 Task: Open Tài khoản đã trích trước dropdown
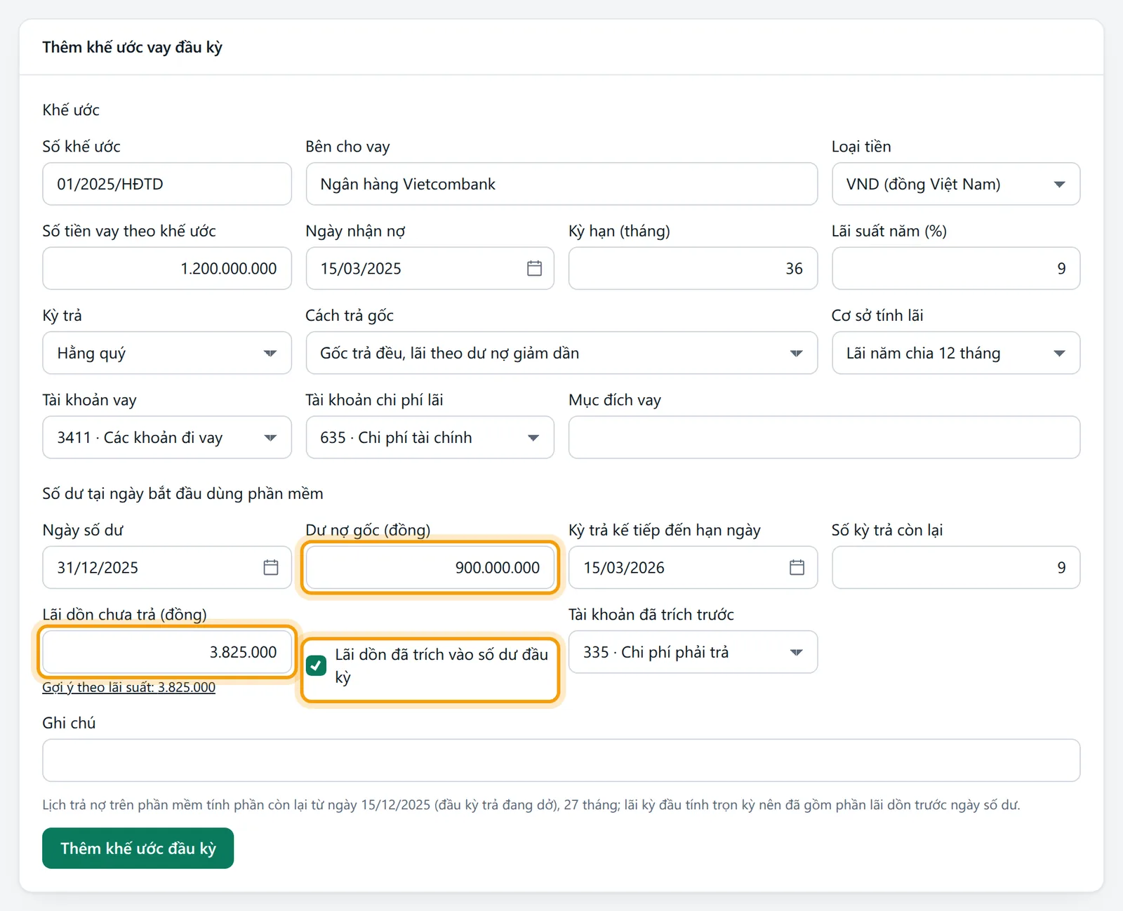coord(693,652)
